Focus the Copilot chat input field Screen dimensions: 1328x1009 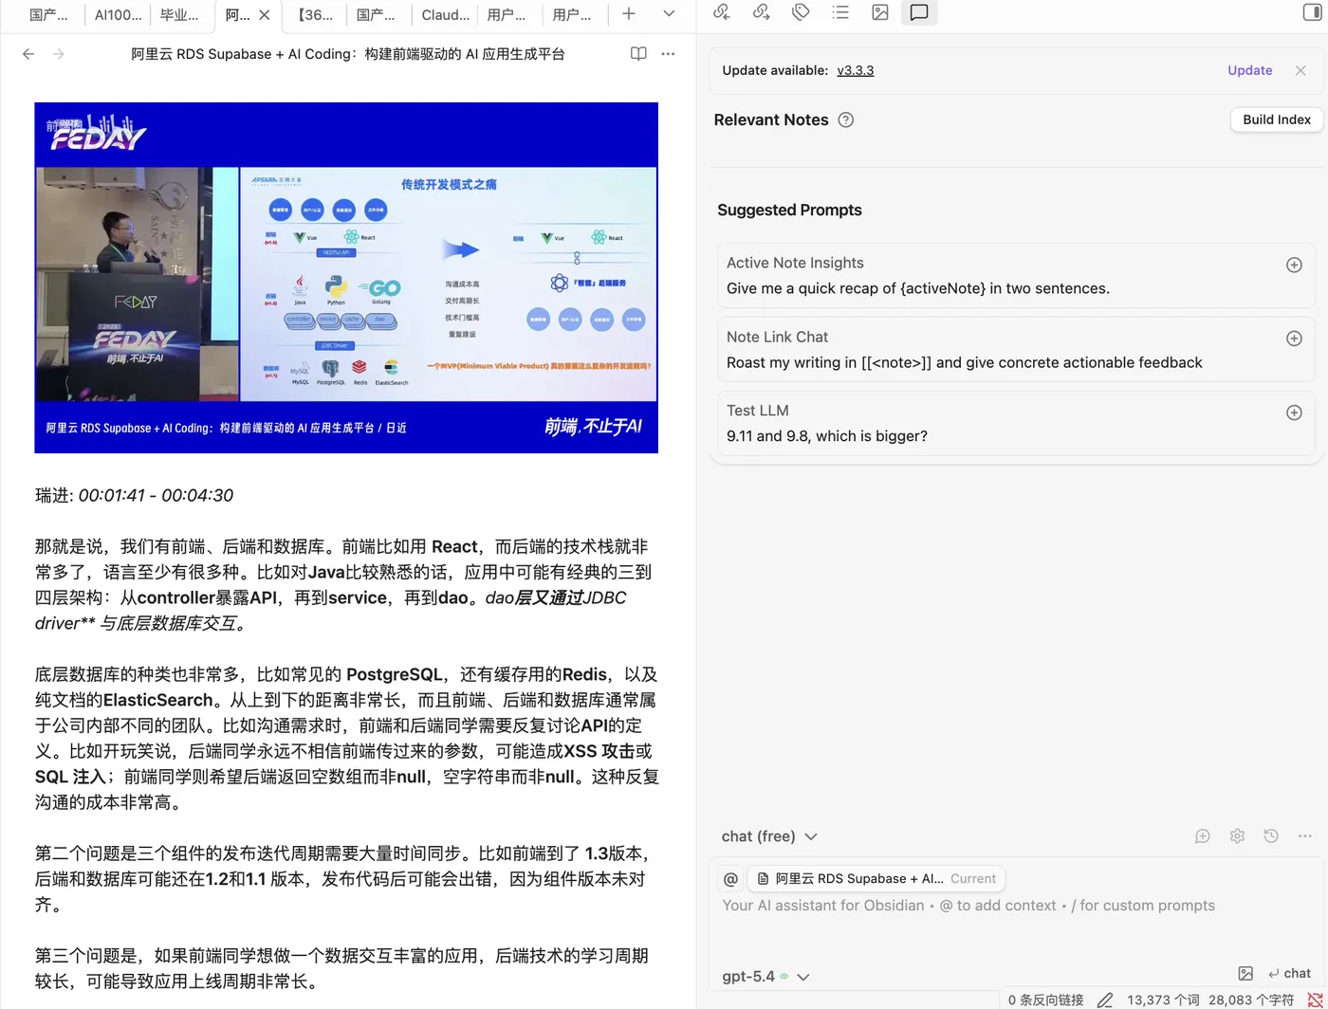[1016, 920]
